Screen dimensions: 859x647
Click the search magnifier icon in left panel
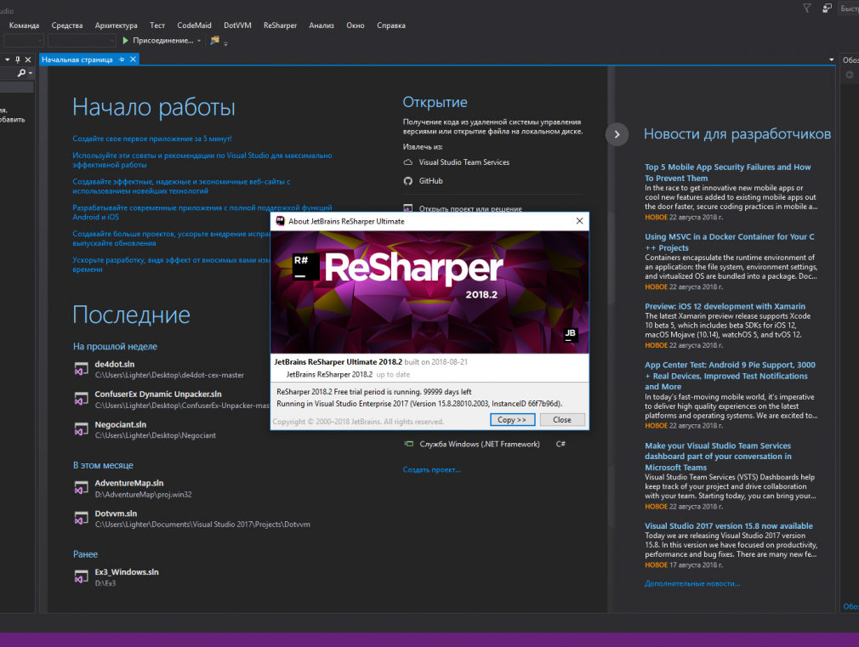[21, 73]
